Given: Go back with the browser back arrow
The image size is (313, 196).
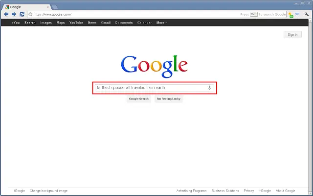Looking at the screenshot, I should [x=6, y=14].
